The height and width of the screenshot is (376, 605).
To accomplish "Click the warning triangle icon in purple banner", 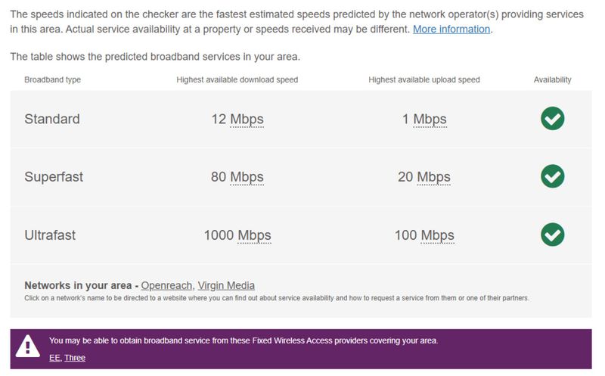I will click(28, 346).
